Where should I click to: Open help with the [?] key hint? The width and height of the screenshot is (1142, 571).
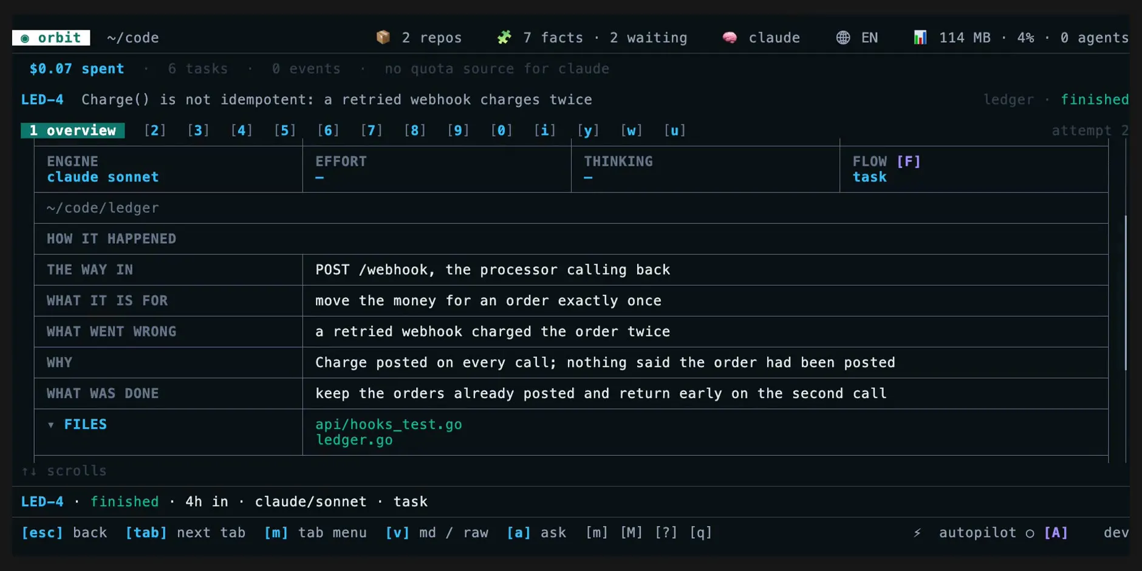point(666,533)
